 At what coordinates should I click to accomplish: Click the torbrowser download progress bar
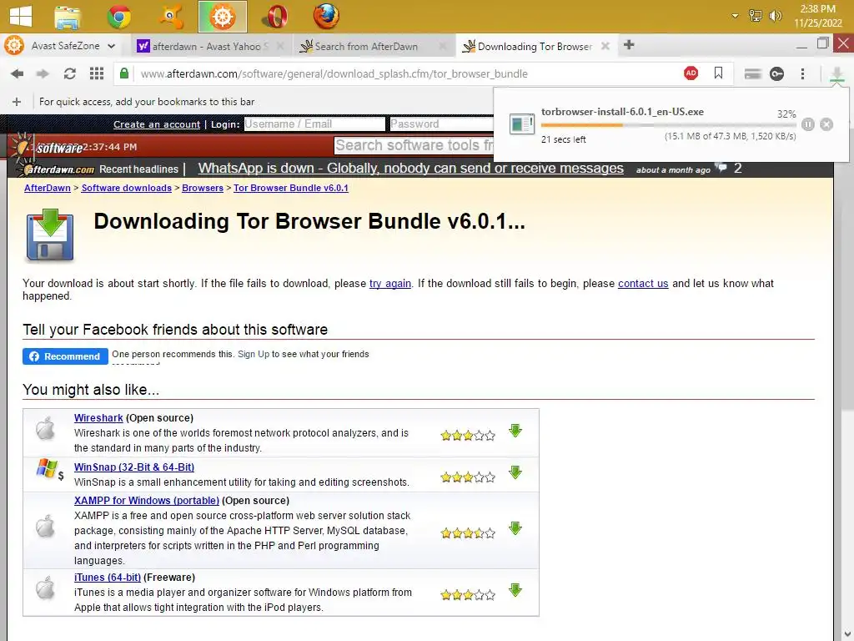tap(668, 125)
